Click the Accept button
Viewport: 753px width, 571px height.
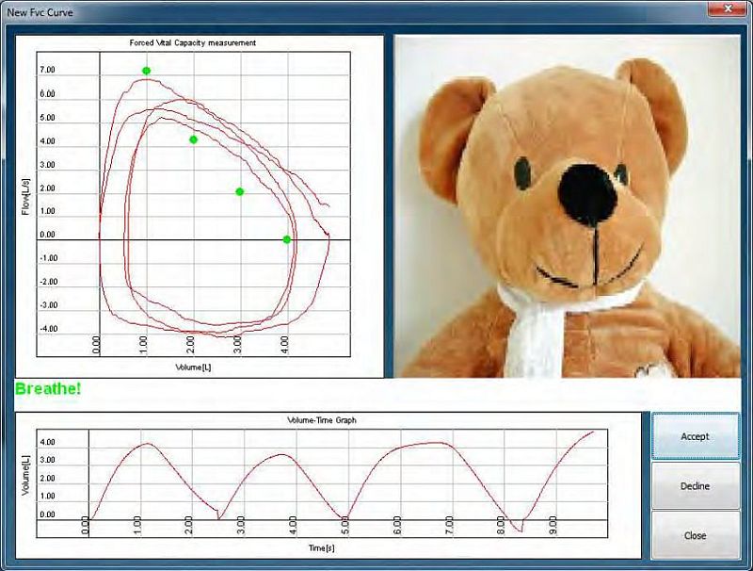pos(695,436)
